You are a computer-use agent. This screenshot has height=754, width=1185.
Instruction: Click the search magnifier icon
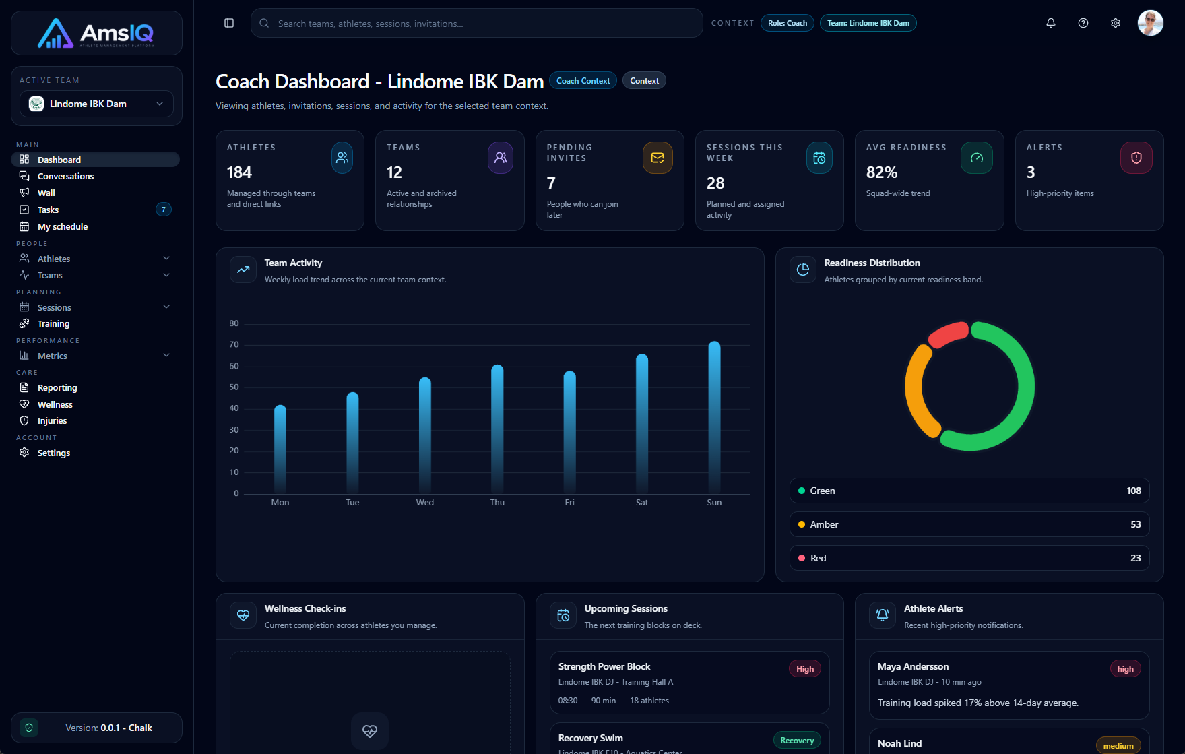(x=264, y=23)
